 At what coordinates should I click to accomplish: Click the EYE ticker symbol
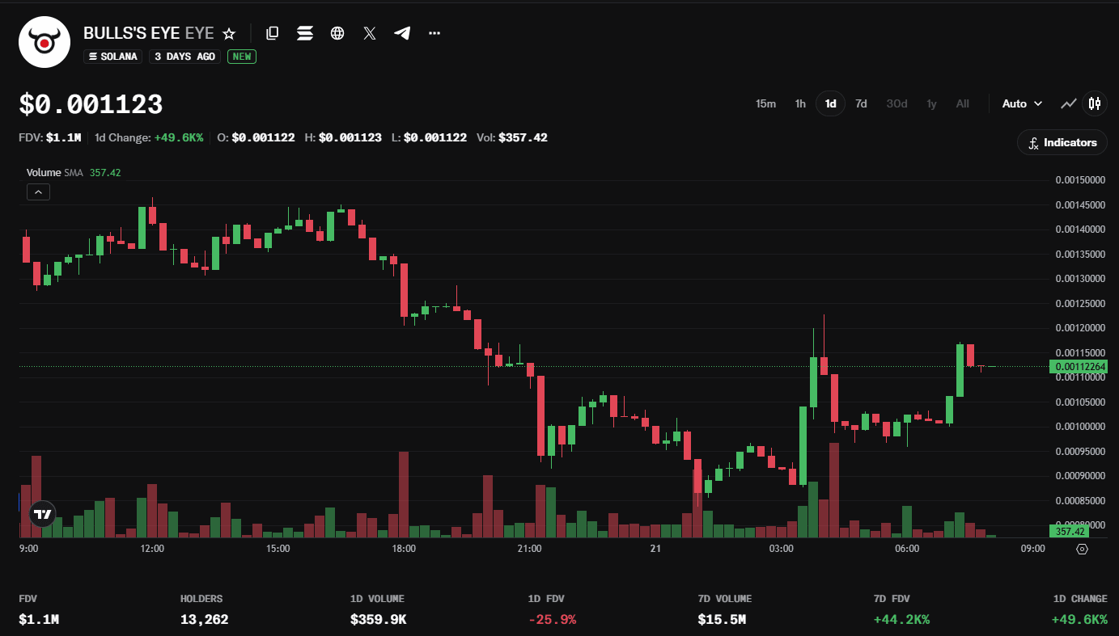pyautogui.click(x=200, y=33)
